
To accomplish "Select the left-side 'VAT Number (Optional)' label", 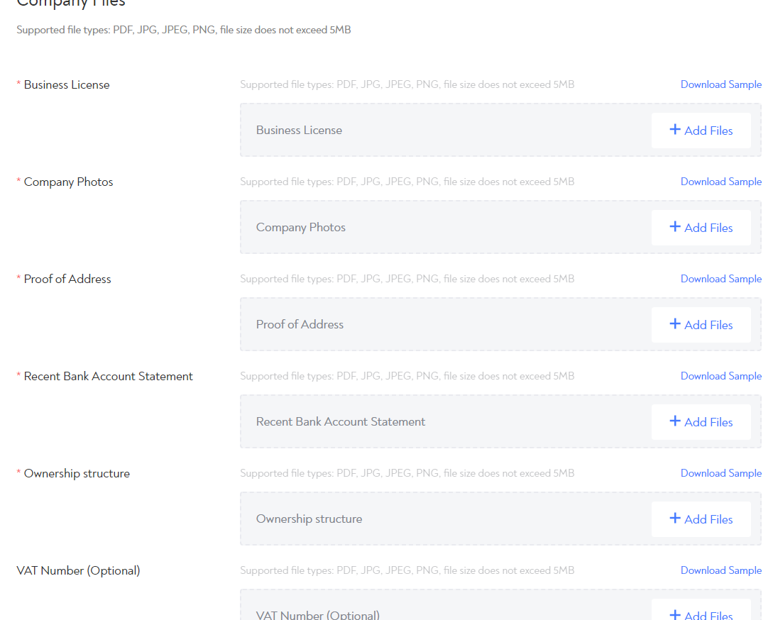I will (78, 570).
